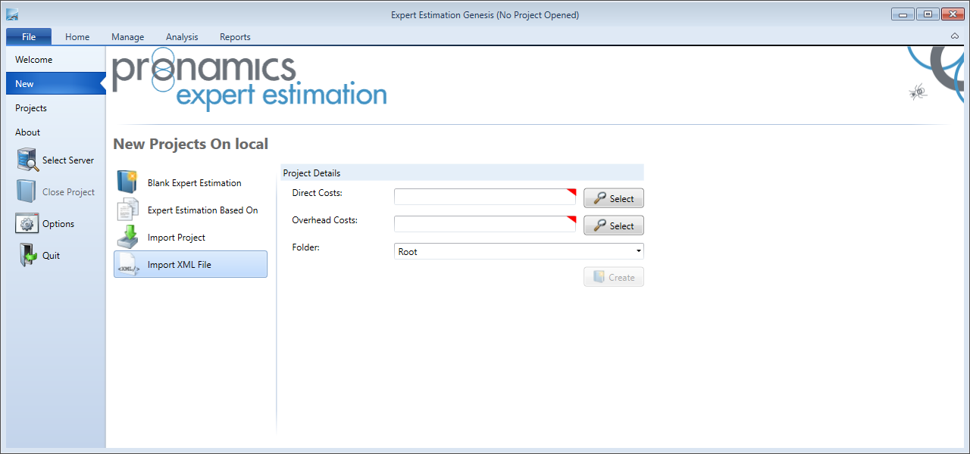
Task: Click the Import Project download icon
Action: pos(127,237)
